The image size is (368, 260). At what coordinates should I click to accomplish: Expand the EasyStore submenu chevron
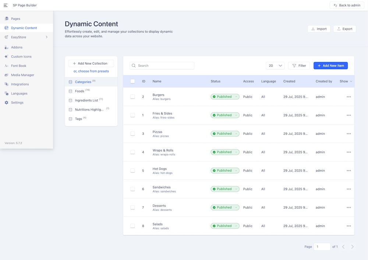[46, 37]
